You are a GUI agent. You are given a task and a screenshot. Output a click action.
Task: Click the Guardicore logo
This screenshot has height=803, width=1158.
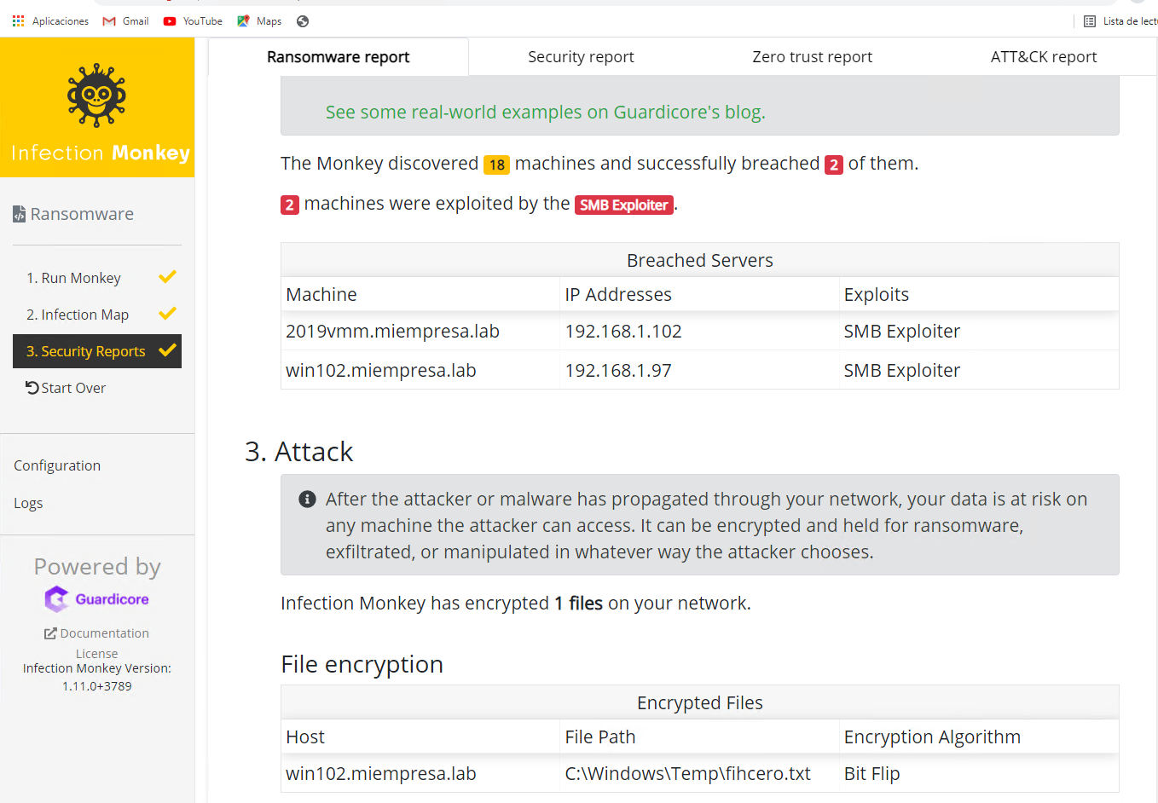point(96,599)
